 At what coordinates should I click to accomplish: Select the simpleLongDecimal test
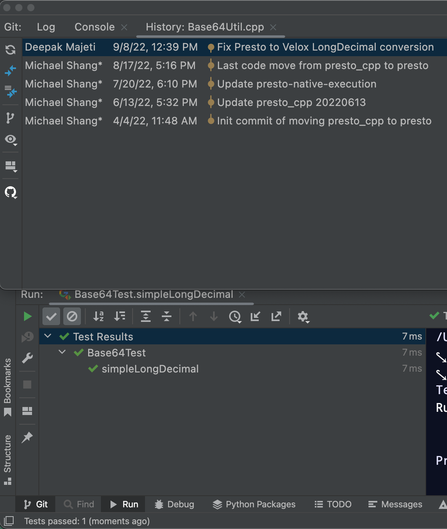click(x=150, y=369)
